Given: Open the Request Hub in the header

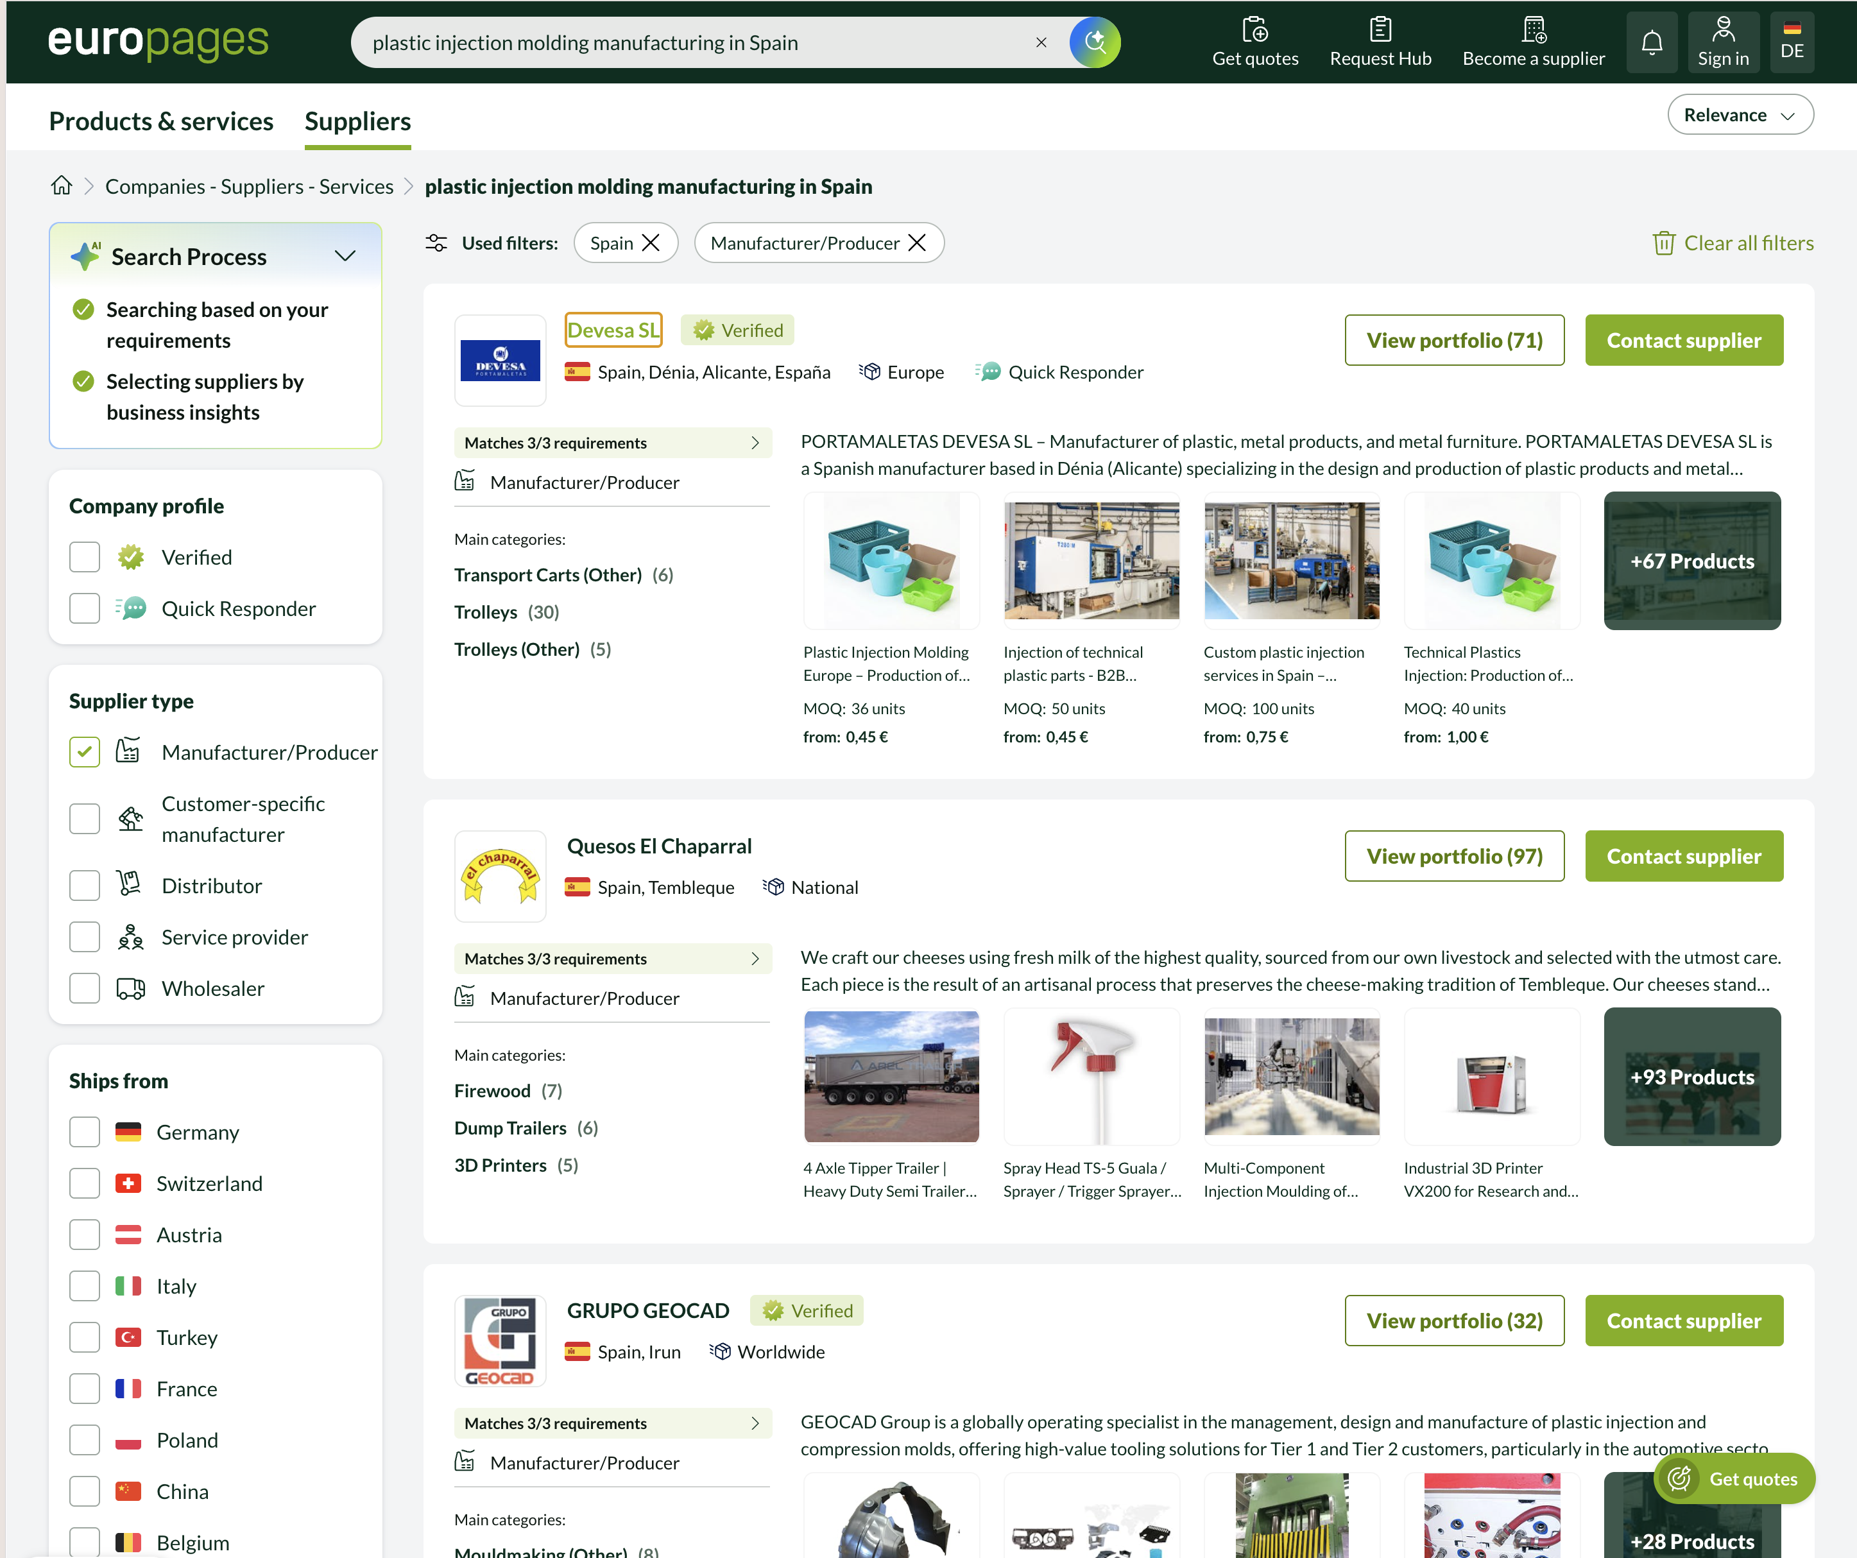Looking at the screenshot, I should (1380, 42).
